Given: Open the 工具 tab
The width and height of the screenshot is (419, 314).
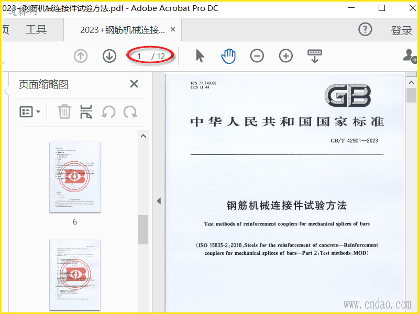Looking at the screenshot, I should tap(36, 29).
